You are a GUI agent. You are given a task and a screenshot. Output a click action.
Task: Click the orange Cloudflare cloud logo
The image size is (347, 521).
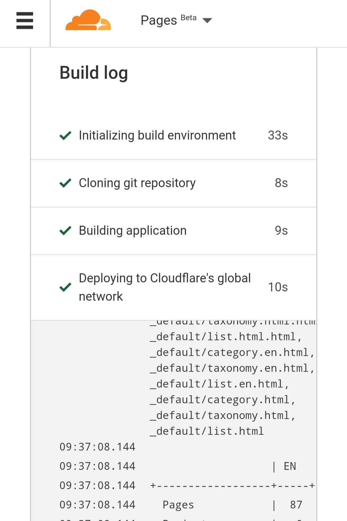pyautogui.click(x=88, y=20)
